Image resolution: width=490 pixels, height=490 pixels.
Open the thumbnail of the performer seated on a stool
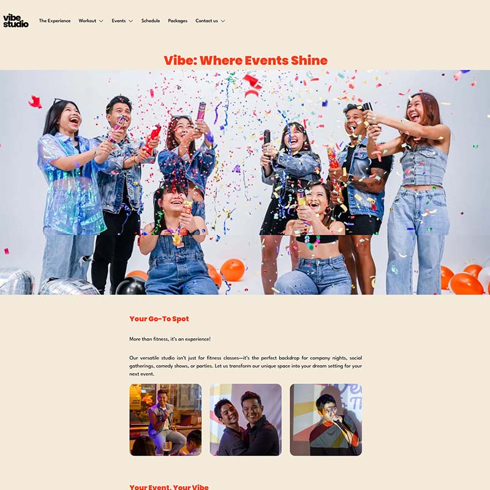coord(165,420)
